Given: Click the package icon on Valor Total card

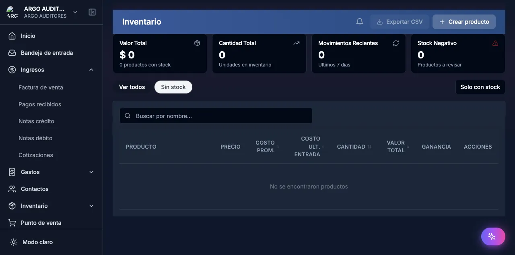Looking at the screenshot, I should (197, 43).
